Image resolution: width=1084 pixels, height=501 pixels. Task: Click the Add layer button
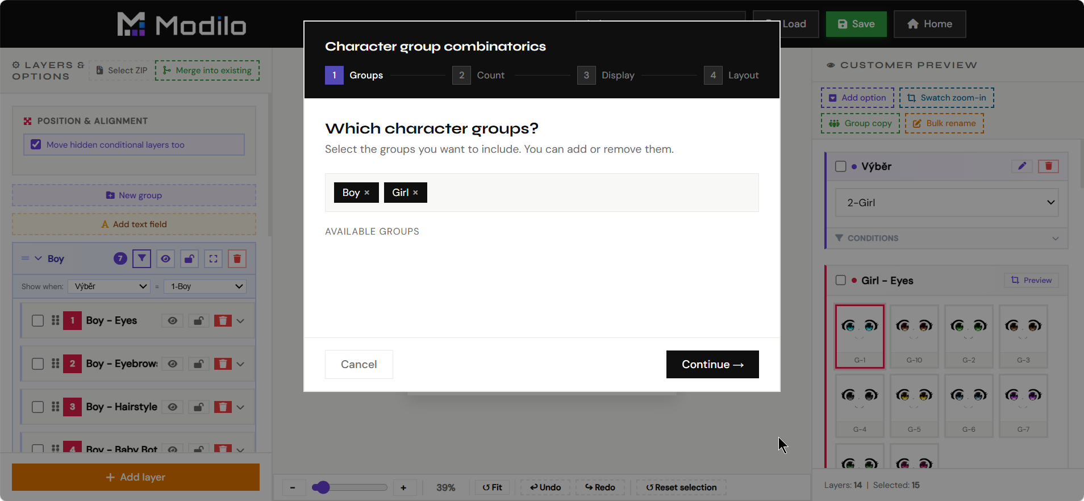coord(136,477)
